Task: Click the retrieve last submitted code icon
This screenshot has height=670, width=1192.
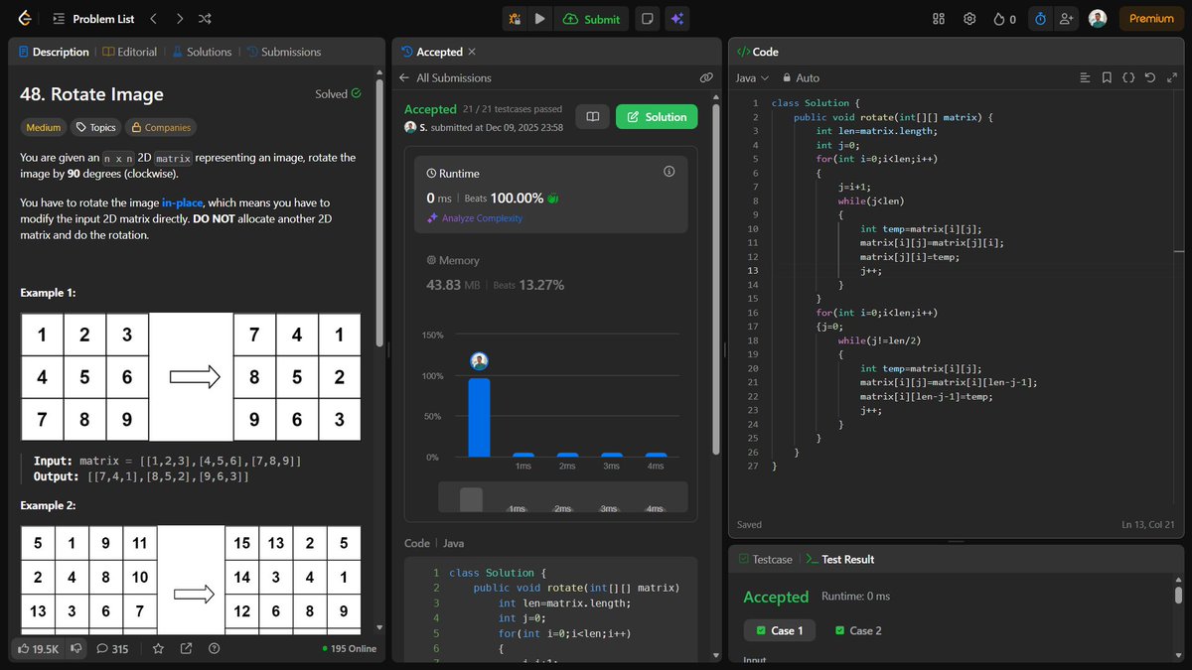Action: (1150, 77)
